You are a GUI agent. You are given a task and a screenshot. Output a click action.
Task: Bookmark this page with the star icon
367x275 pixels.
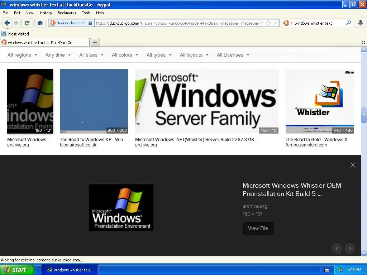point(268,23)
